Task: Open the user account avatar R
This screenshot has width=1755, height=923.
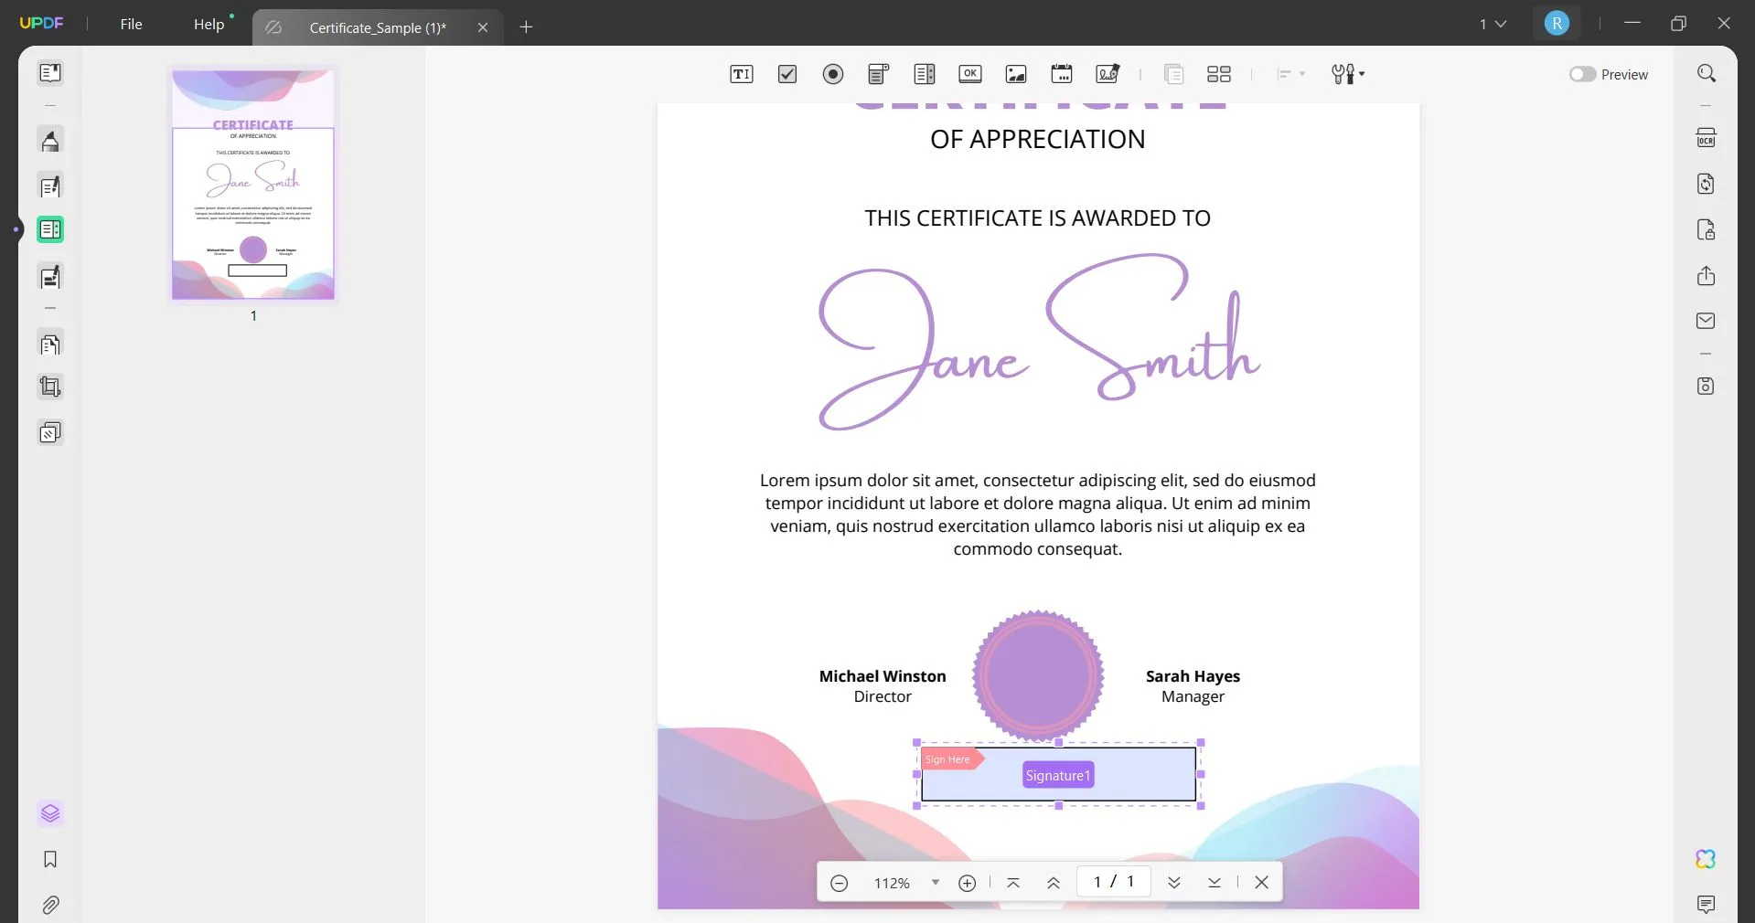Action: pos(1557,24)
